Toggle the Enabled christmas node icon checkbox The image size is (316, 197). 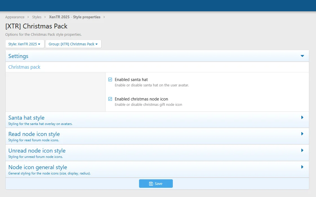tap(110, 99)
